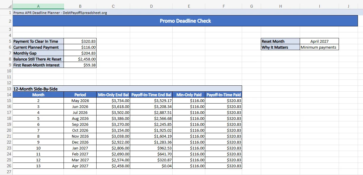Select column J header
This screenshot has height=175, width=363.
[348, 6]
